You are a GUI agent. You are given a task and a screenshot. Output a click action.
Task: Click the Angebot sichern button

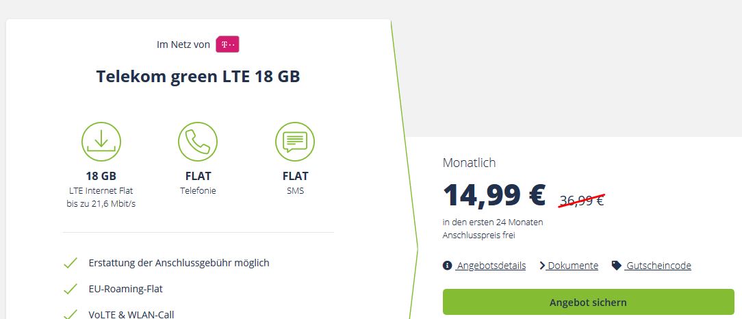click(x=588, y=302)
